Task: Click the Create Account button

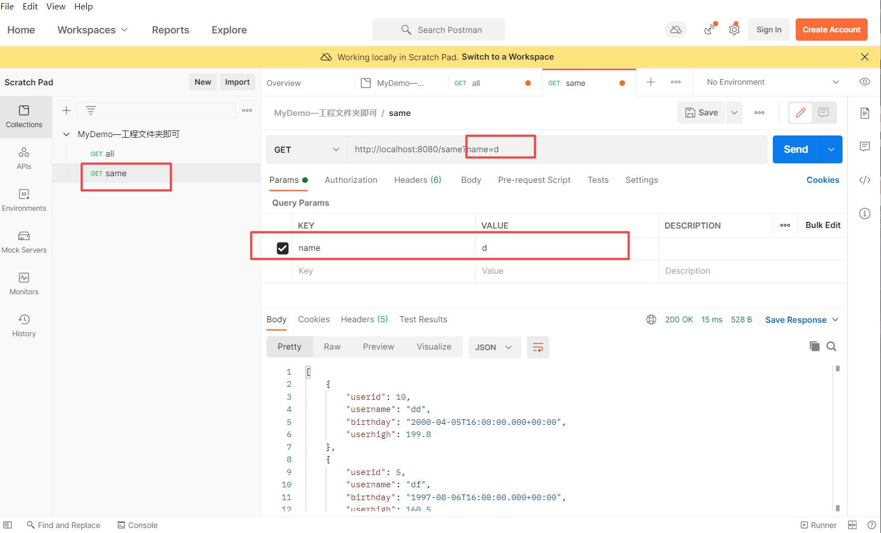Action: coord(831,30)
